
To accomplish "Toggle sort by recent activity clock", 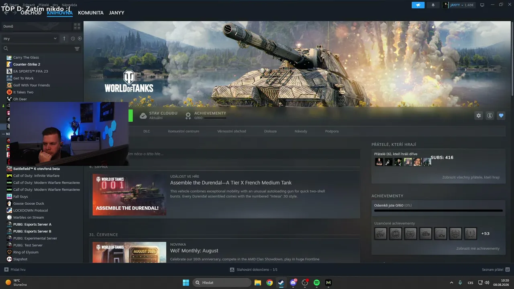I will [x=73, y=39].
